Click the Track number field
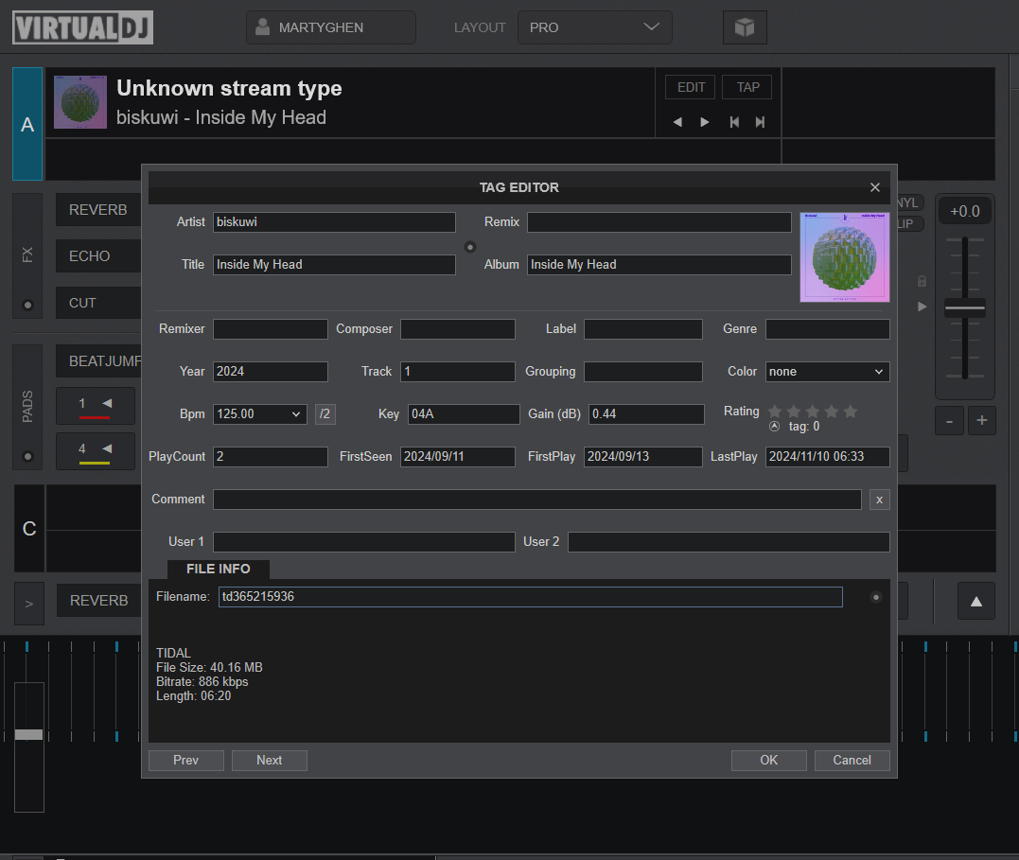 pyautogui.click(x=458, y=372)
